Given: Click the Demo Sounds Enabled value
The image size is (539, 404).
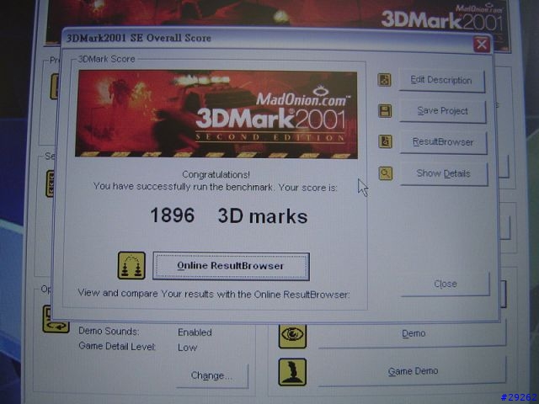Looking at the screenshot, I should (x=195, y=332).
